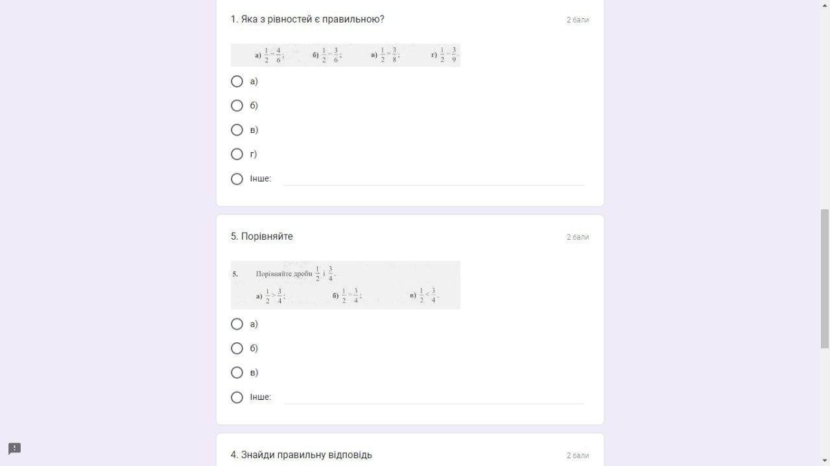
Task: Choose option б) in question 5 Порівняйте
Action: 237,349
